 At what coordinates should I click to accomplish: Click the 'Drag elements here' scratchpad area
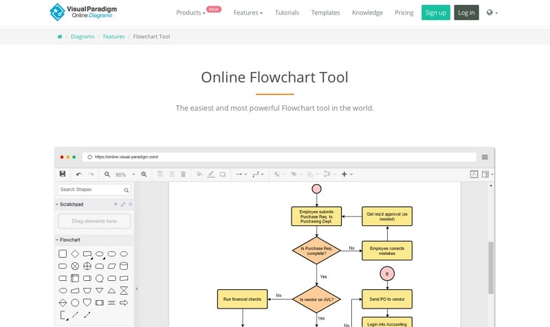click(94, 221)
